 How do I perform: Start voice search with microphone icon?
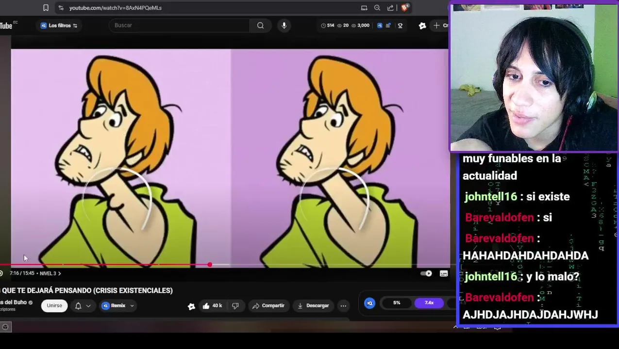(284, 25)
